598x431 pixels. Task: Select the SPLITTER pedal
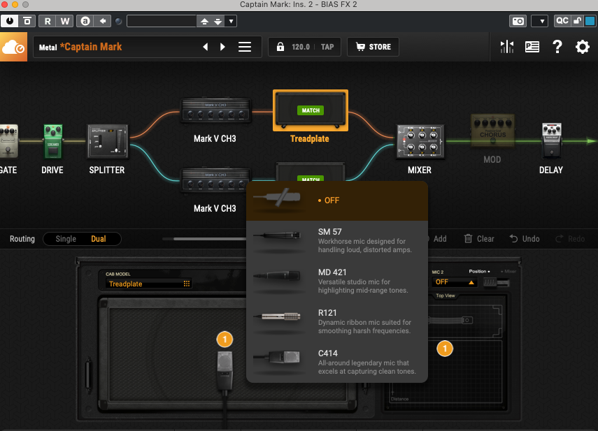(108, 141)
